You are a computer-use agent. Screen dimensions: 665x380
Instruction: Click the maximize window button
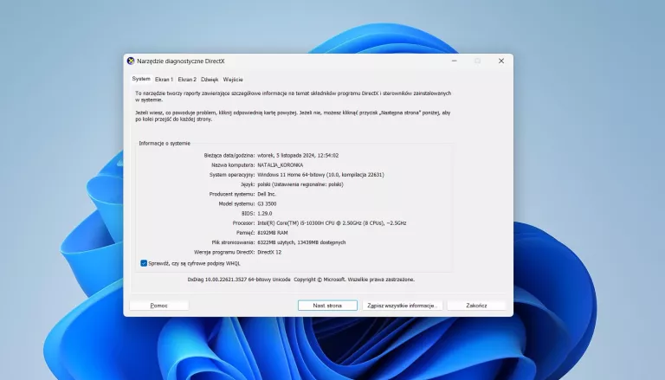[x=477, y=61]
